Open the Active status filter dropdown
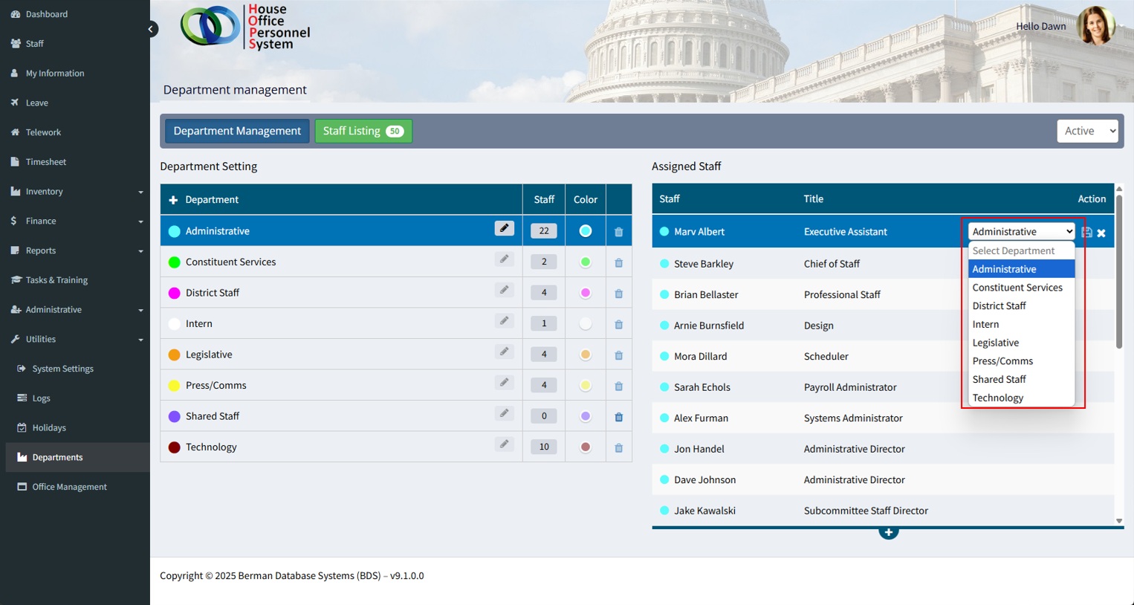 tap(1087, 131)
